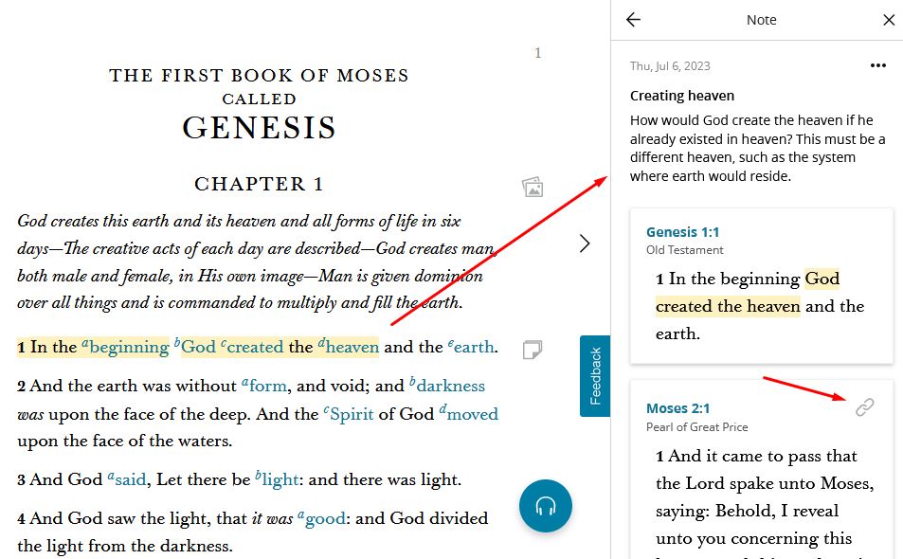Click the "good" footnote in verse 4
This screenshot has width=903, height=559.
pos(326,519)
